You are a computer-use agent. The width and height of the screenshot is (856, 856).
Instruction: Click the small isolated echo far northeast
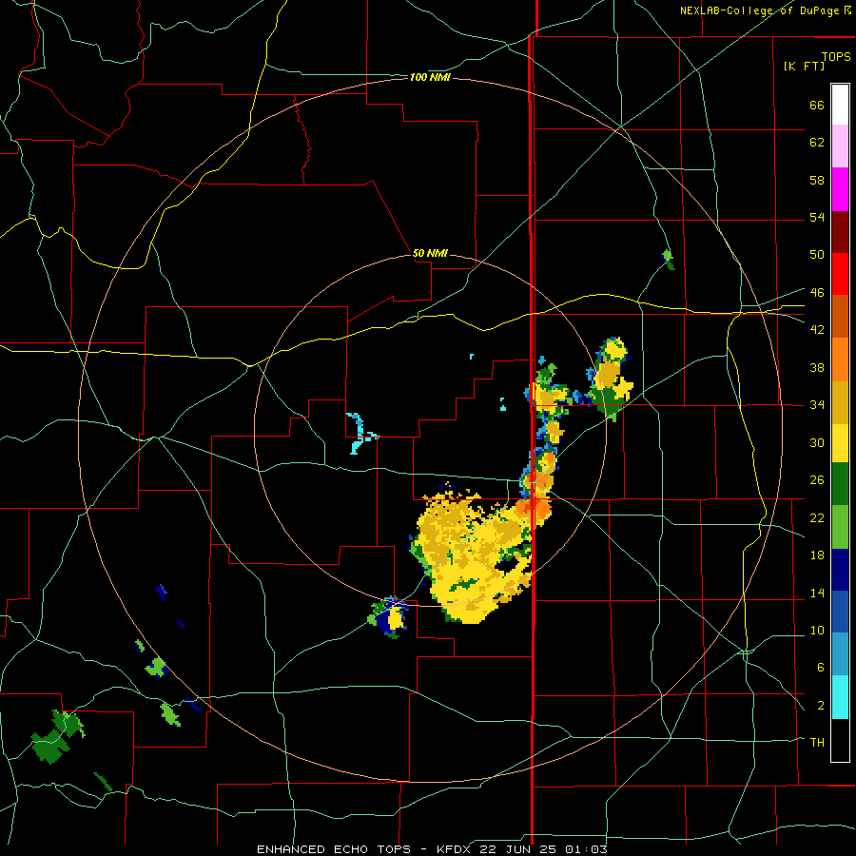(x=669, y=260)
